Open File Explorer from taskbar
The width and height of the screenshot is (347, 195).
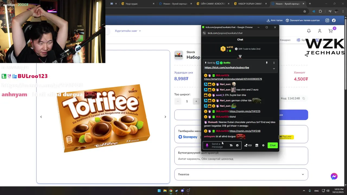click(x=165, y=191)
